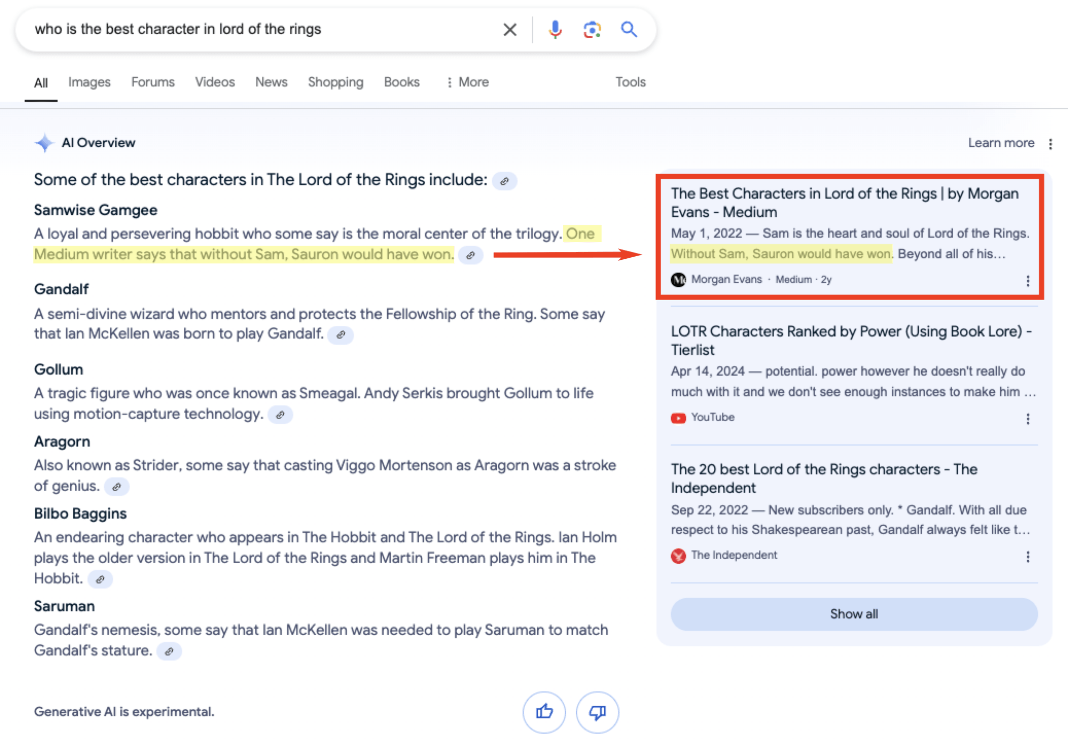Clear the search query with the X icon
The image size is (1068, 746).
(x=509, y=30)
